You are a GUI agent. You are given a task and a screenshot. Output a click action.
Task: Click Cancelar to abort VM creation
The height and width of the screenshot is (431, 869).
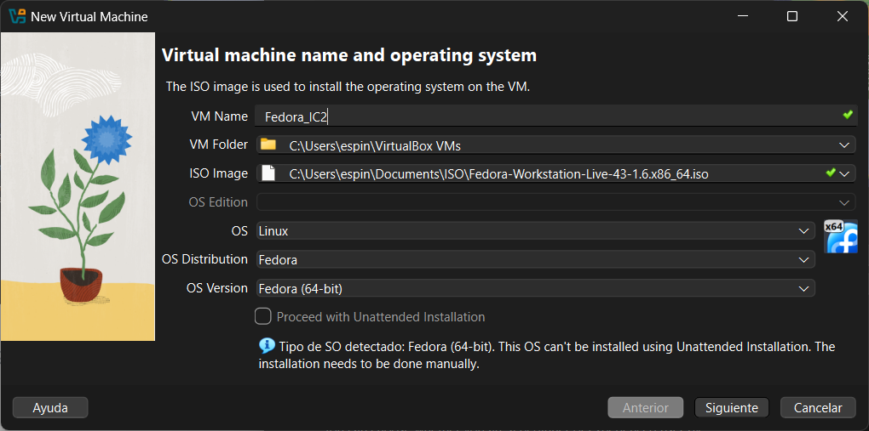pyautogui.click(x=818, y=408)
